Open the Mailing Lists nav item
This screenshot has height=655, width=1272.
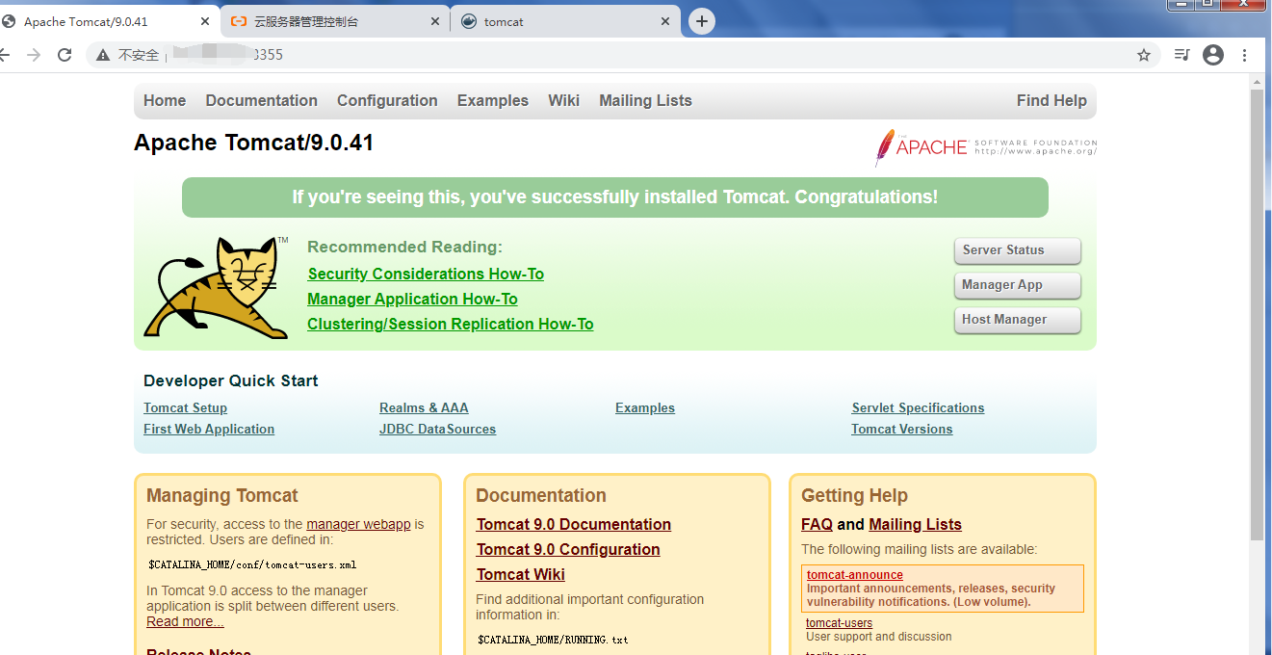click(x=645, y=100)
